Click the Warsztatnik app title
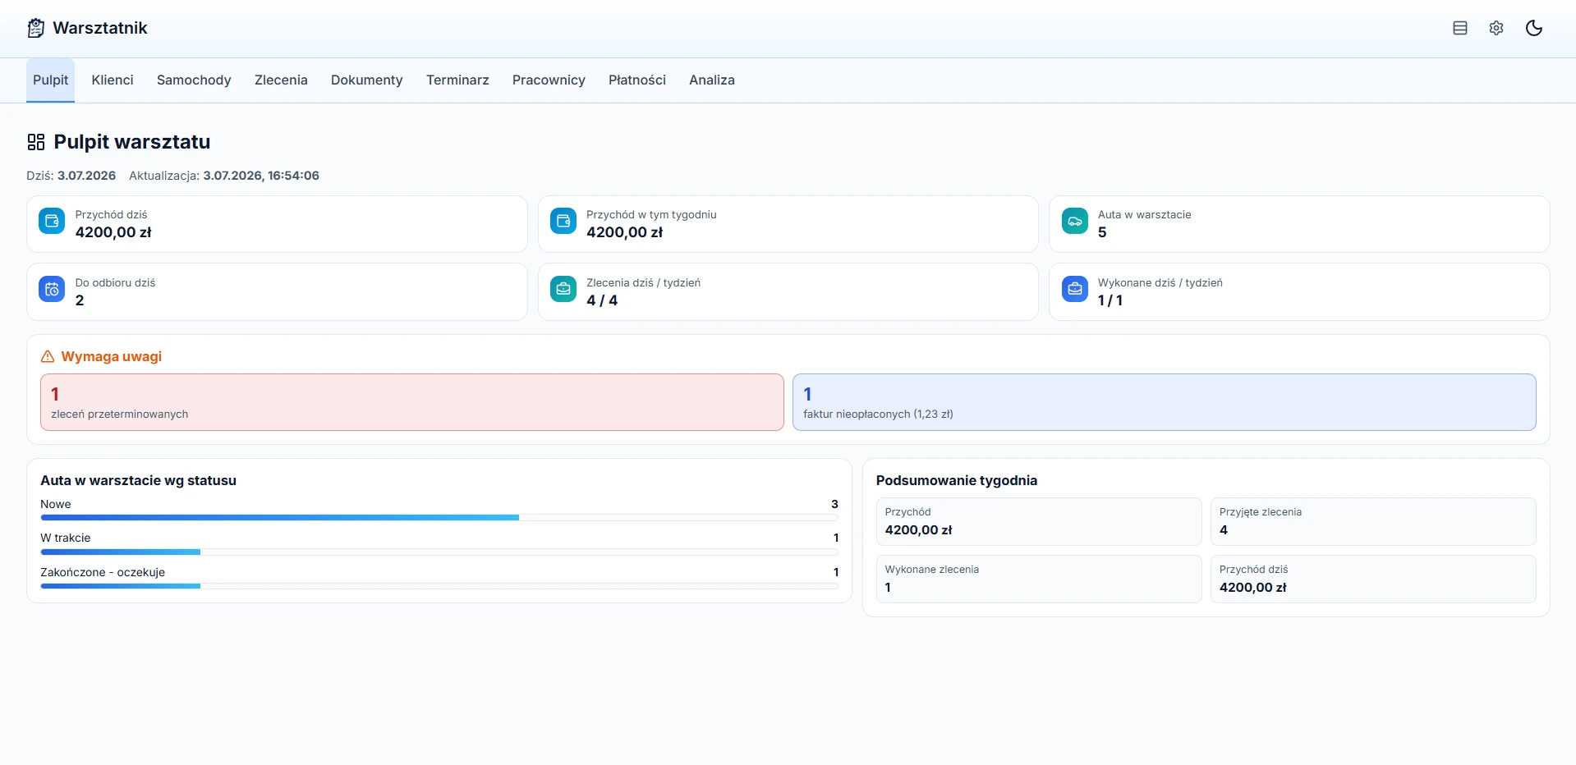This screenshot has height=765, width=1576. tap(100, 28)
